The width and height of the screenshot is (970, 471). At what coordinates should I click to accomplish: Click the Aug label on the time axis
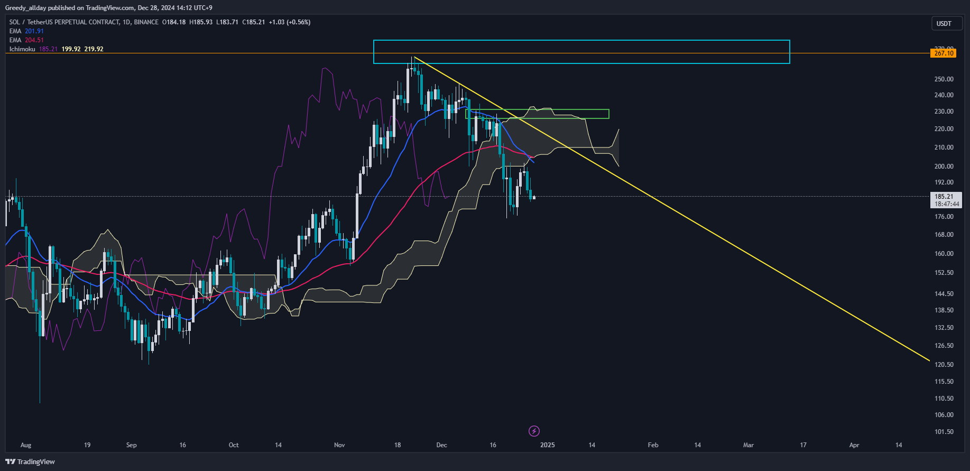(26, 445)
